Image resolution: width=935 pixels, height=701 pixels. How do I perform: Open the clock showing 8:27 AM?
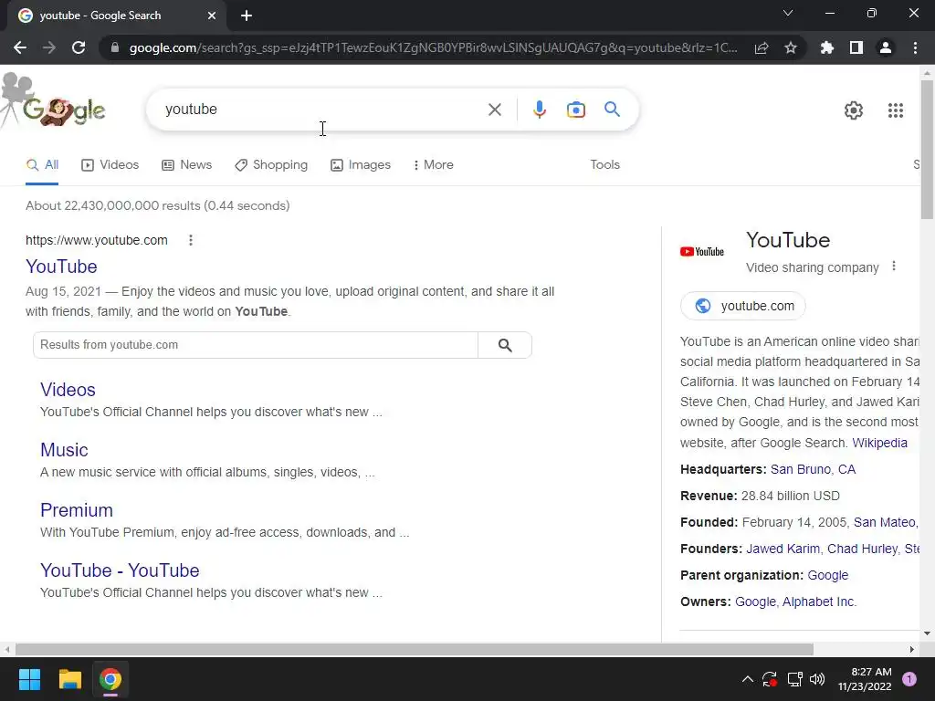click(865, 679)
